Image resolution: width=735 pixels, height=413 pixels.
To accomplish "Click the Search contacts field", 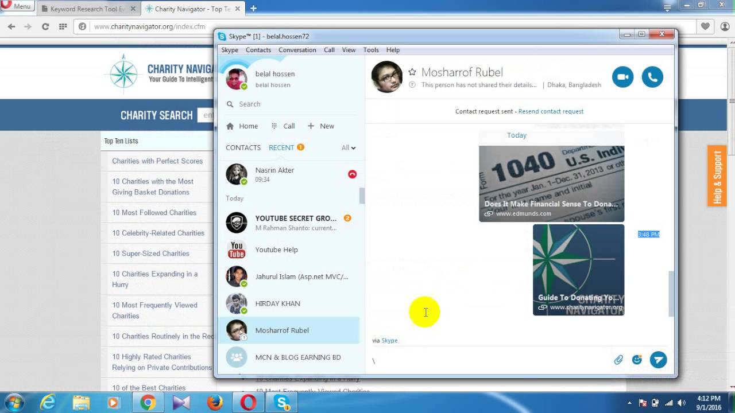I will pyautogui.click(x=290, y=104).
